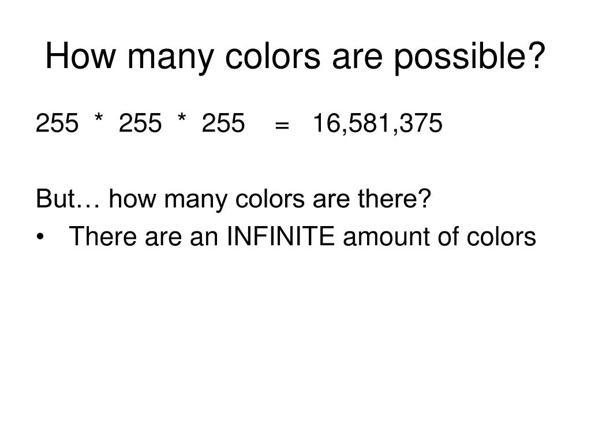The image size is (591, 443).
Task: Select the last 255 before the equals sign
Action: tap(223, 123)
